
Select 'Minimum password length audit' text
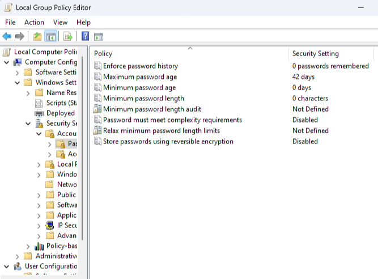pos(152,109)
